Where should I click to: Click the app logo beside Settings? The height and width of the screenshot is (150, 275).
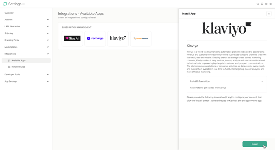coord(5,4)
